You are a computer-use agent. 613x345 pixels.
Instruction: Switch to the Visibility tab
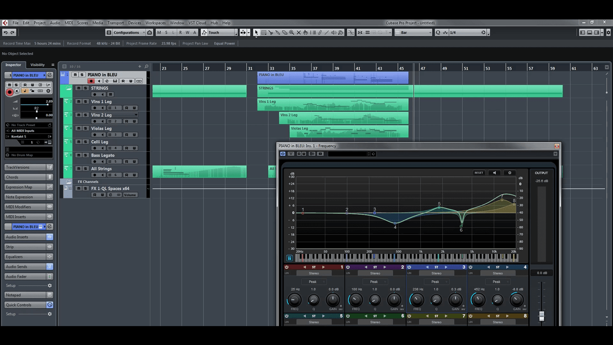(37, 65)
